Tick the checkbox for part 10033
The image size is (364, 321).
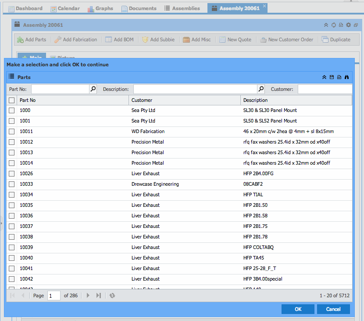pyautogui.click(x=11, y=184)
